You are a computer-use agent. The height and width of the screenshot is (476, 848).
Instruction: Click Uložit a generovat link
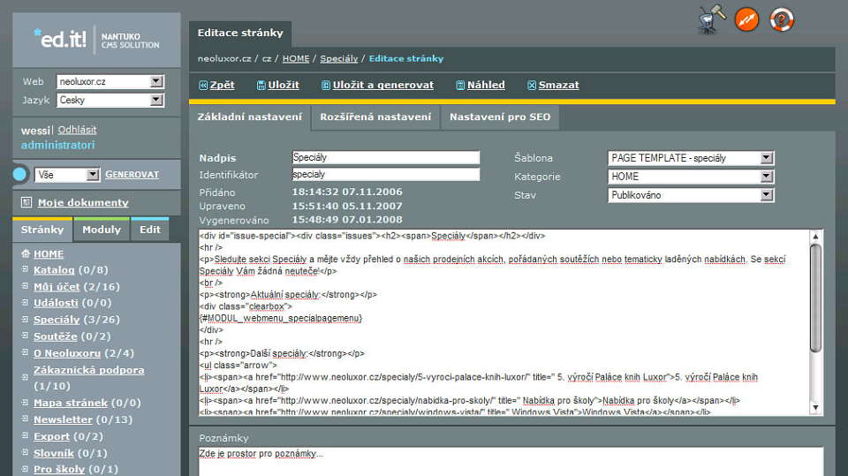[x=383, y=85]
